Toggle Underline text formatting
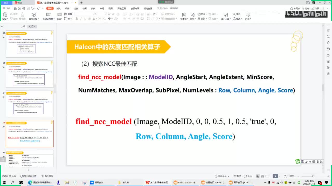 point(85,19)
